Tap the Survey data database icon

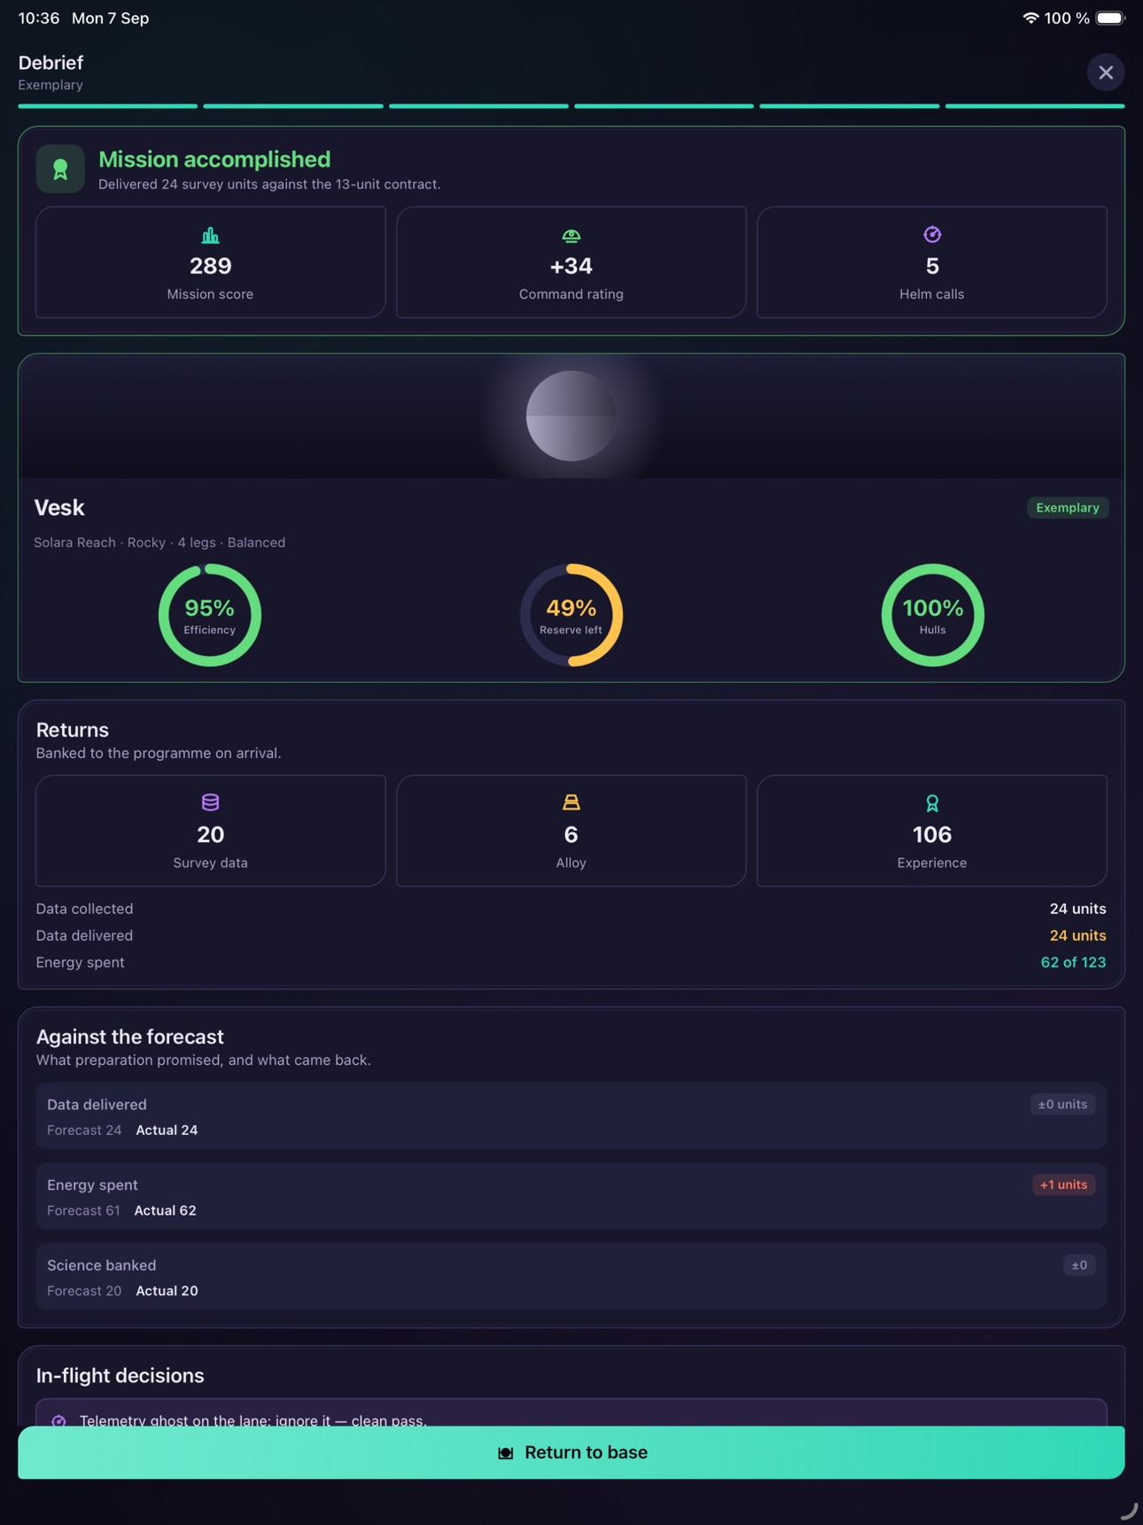(210, 802)
